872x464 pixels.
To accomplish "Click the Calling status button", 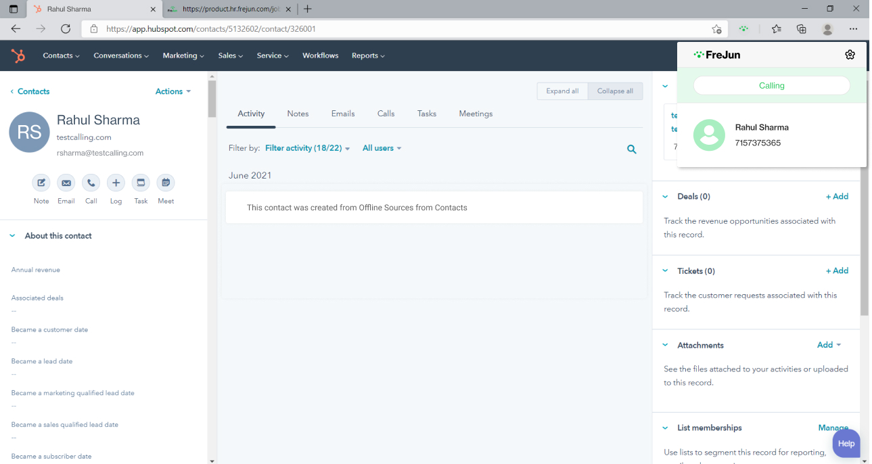I will [772, 86].
